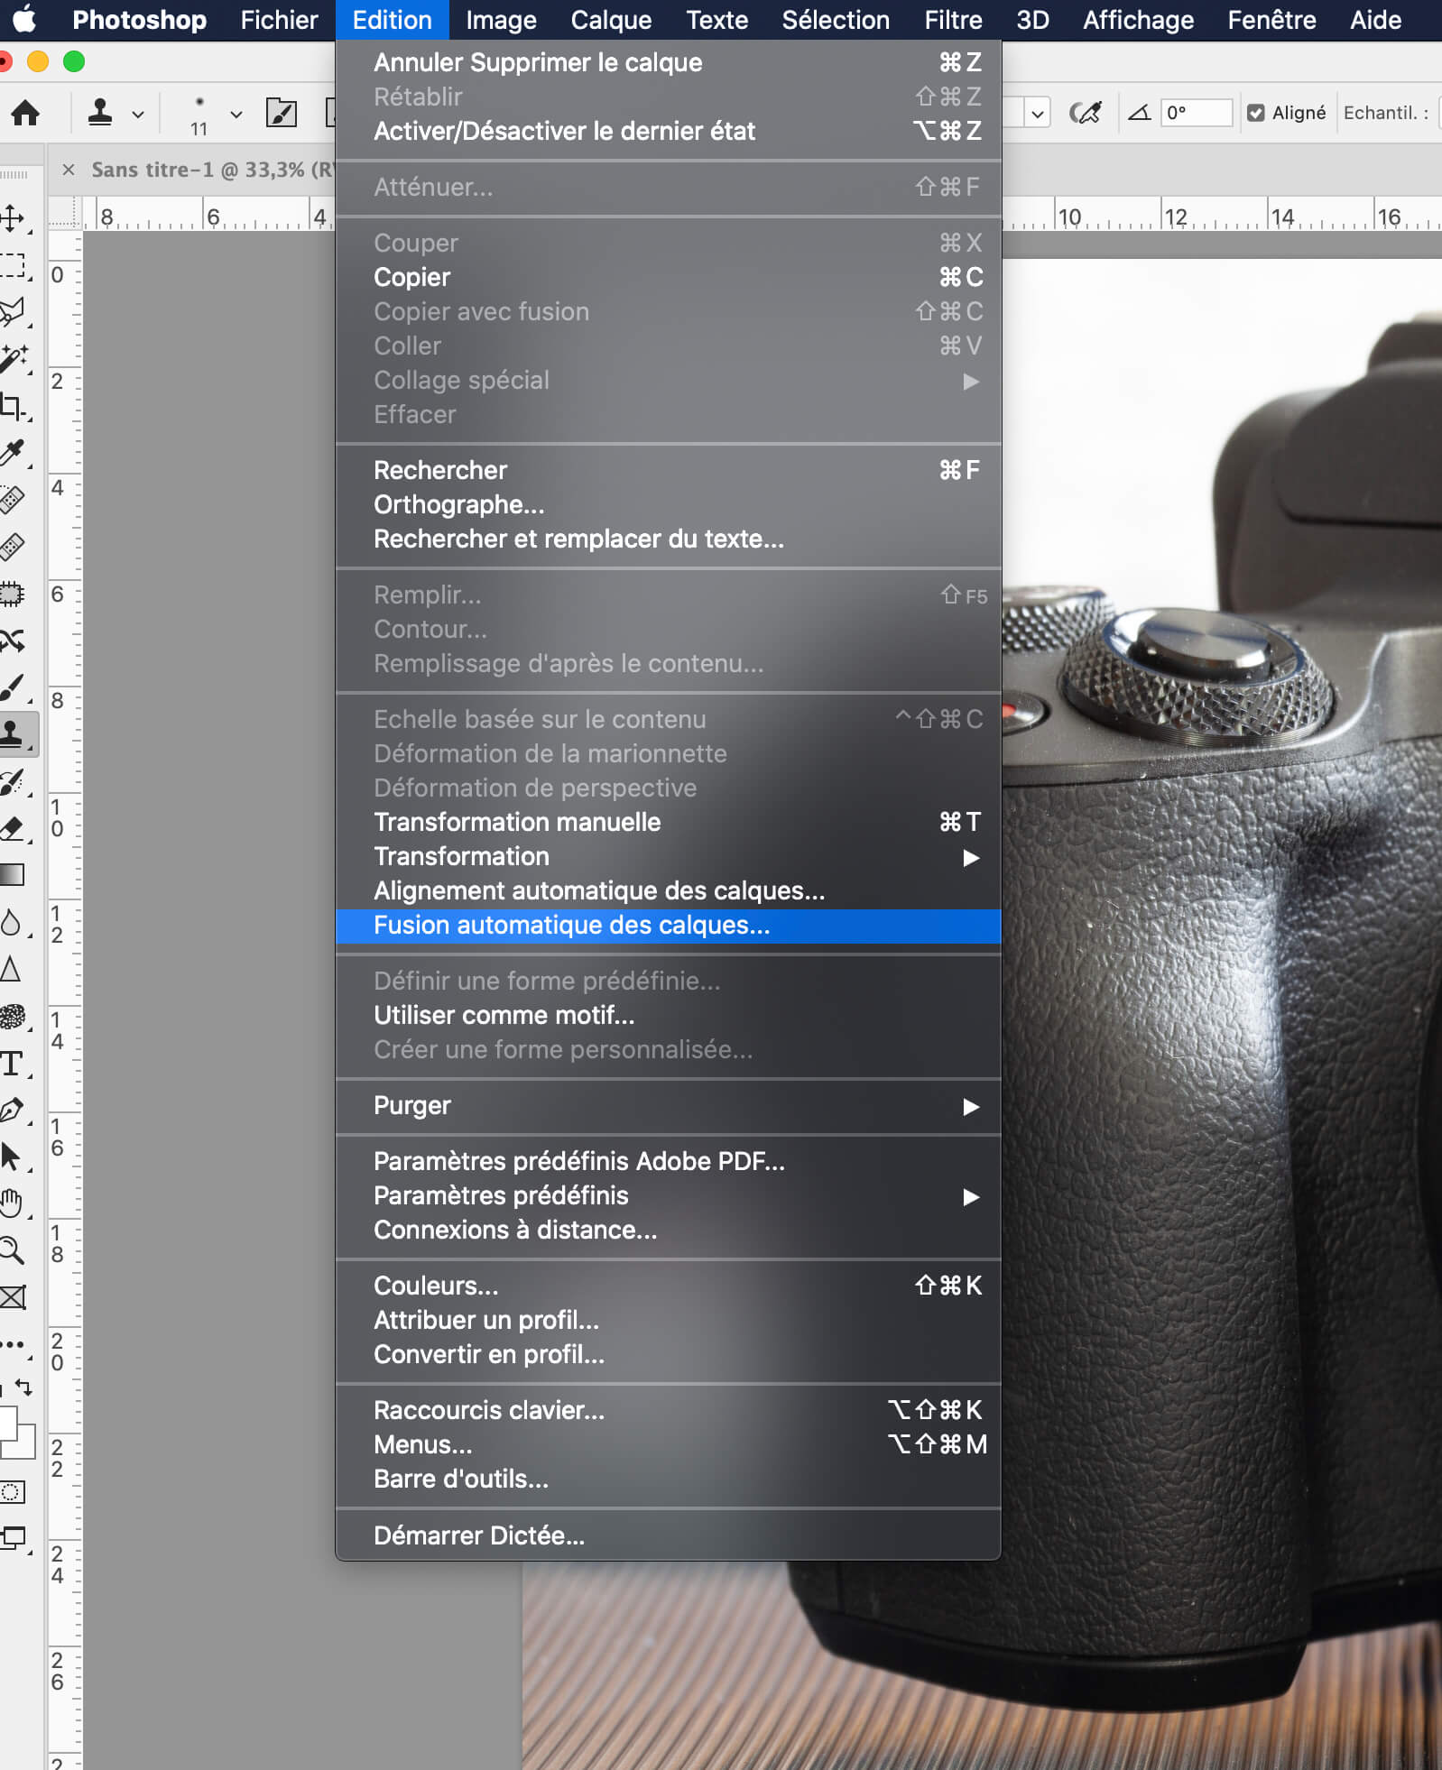Select the Eraser tool
The height and width of the screenshot is (1770, 1442).
coord(13,828)
